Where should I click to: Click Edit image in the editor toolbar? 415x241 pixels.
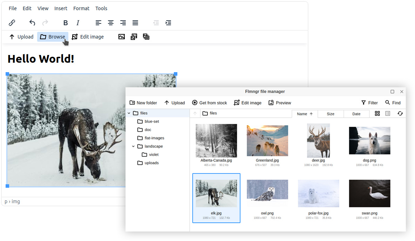pos(88,37)
